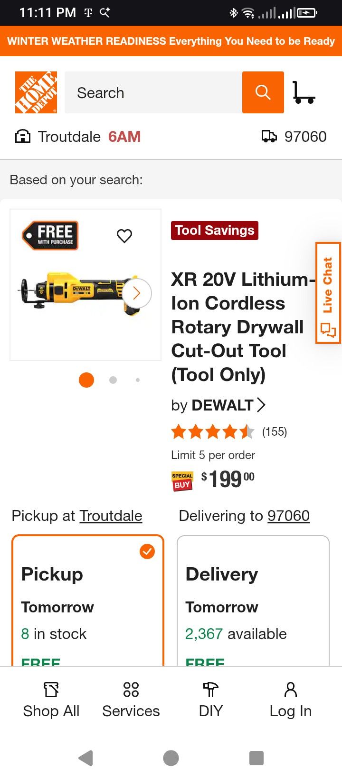342x781 pixels.
Task: Select the second image carousel dot
Action: pyautogui.click(x=113, y=380)
